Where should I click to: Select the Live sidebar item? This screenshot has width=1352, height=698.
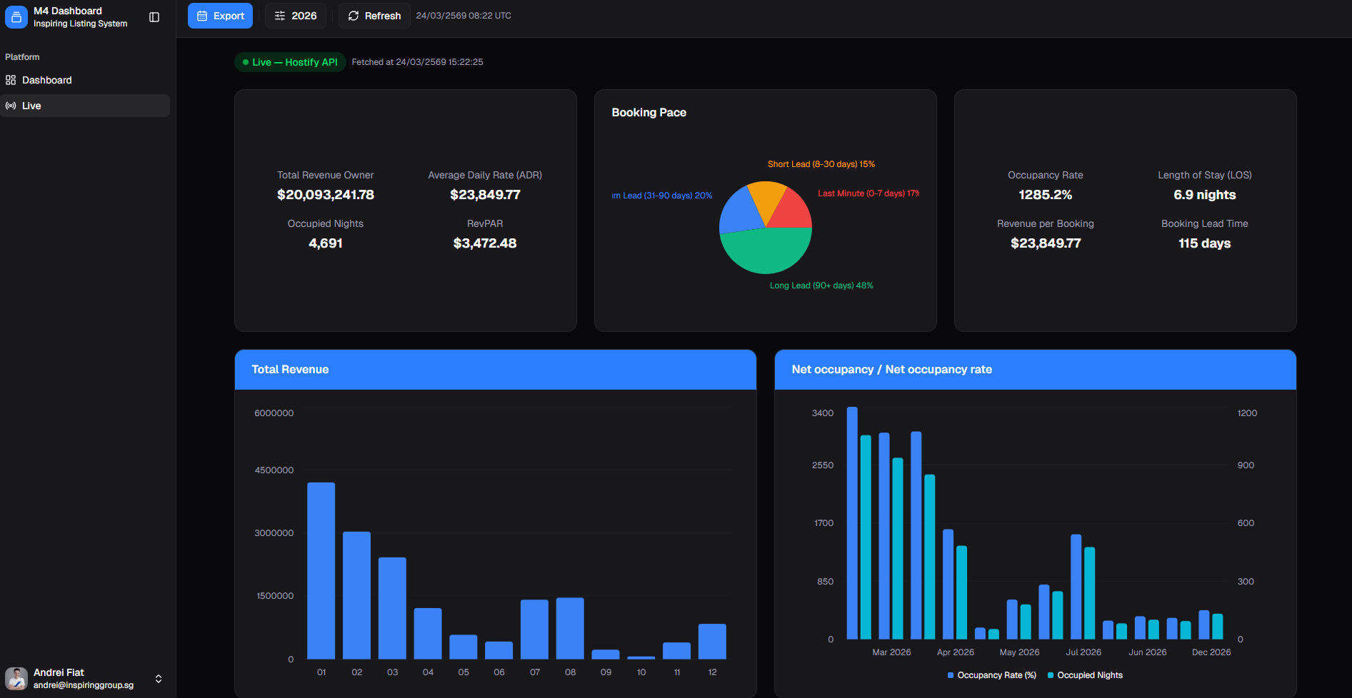tap(85, 106)
